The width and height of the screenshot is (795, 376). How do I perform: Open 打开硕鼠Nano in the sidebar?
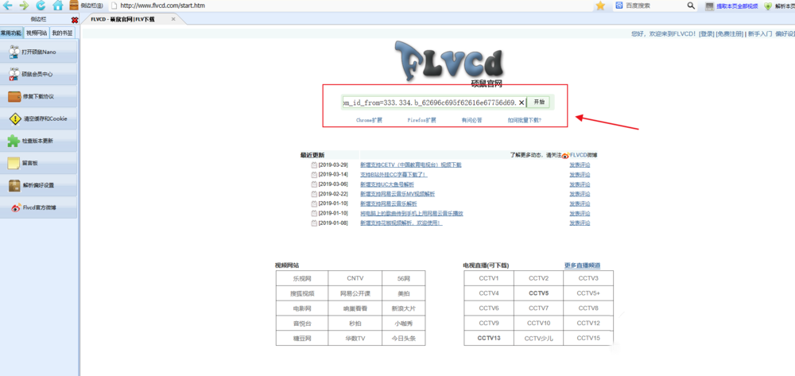pyautogui.click(x=38, y=52)
